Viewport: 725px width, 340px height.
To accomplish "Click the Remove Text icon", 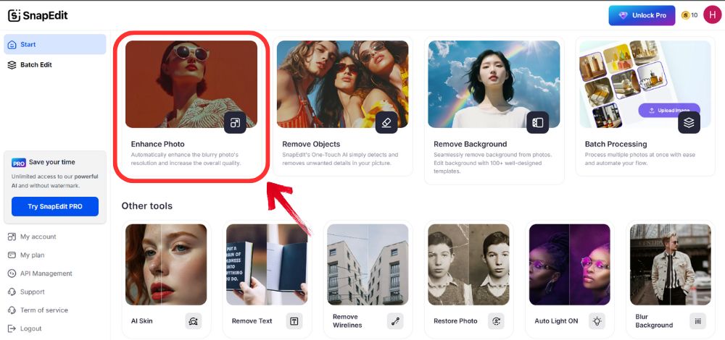I will point(294,321).
